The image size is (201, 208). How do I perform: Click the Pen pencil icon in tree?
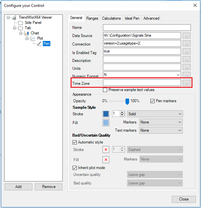coord(39,44)
